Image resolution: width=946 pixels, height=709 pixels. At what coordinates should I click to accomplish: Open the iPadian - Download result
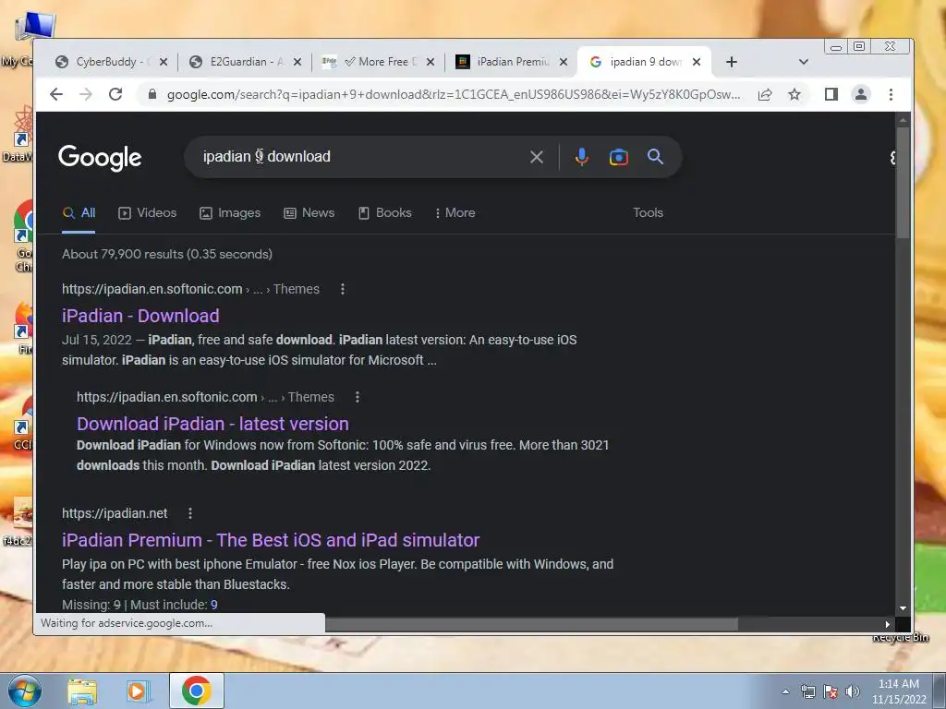click(140, 316)
